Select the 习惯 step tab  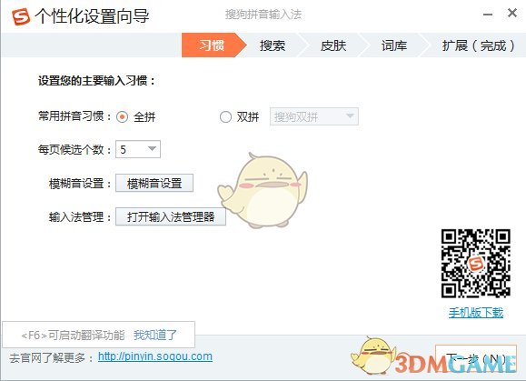212,45
